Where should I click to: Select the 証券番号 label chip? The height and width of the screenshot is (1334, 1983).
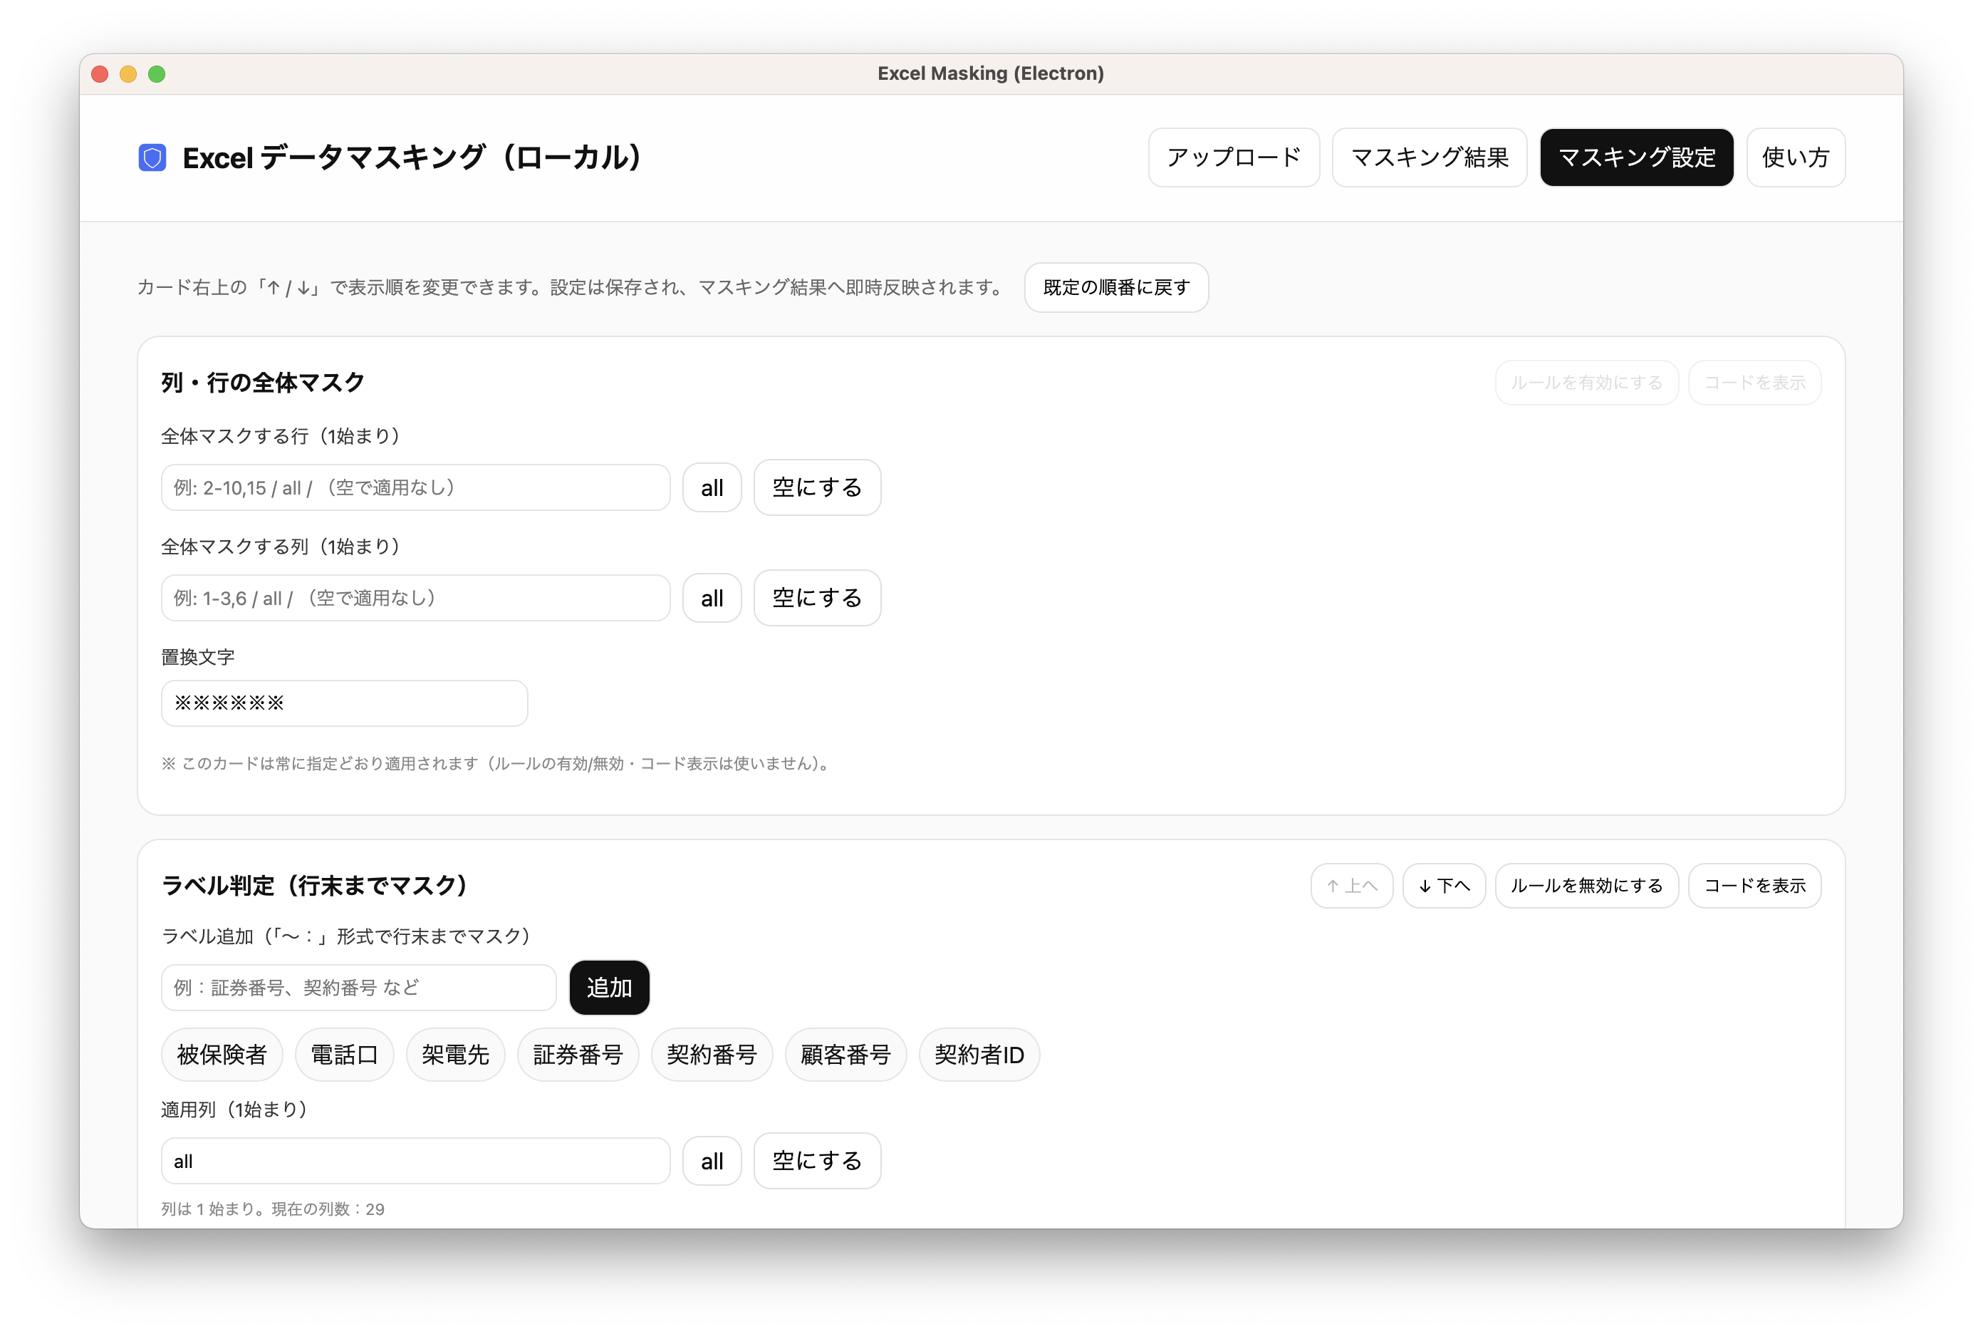578,1055
